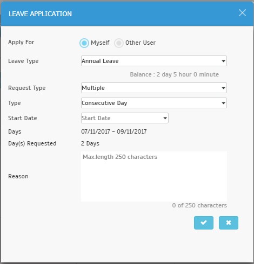Open the Request Type dropdown showing Multiple

click(x=154, y=88)
